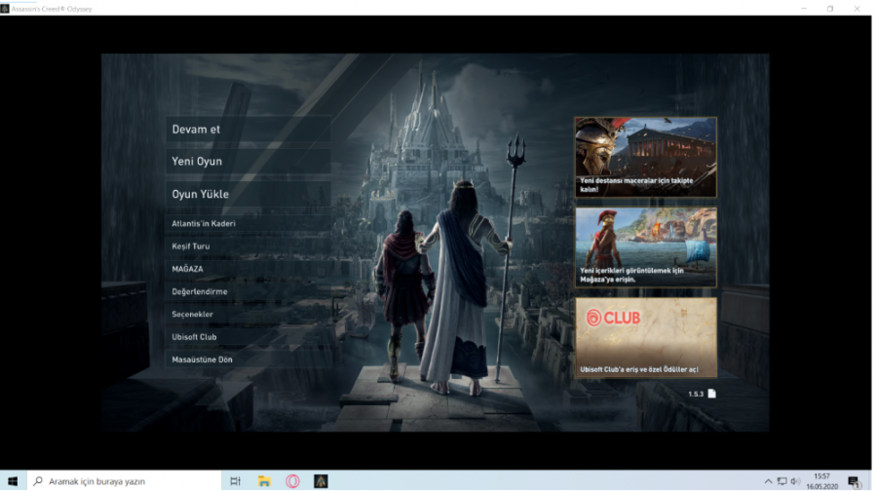The height and width of the screenshot is (491, 877).
Task: Open the Mağaza'ya erişin store tile
Action: (x=646, y=247)
